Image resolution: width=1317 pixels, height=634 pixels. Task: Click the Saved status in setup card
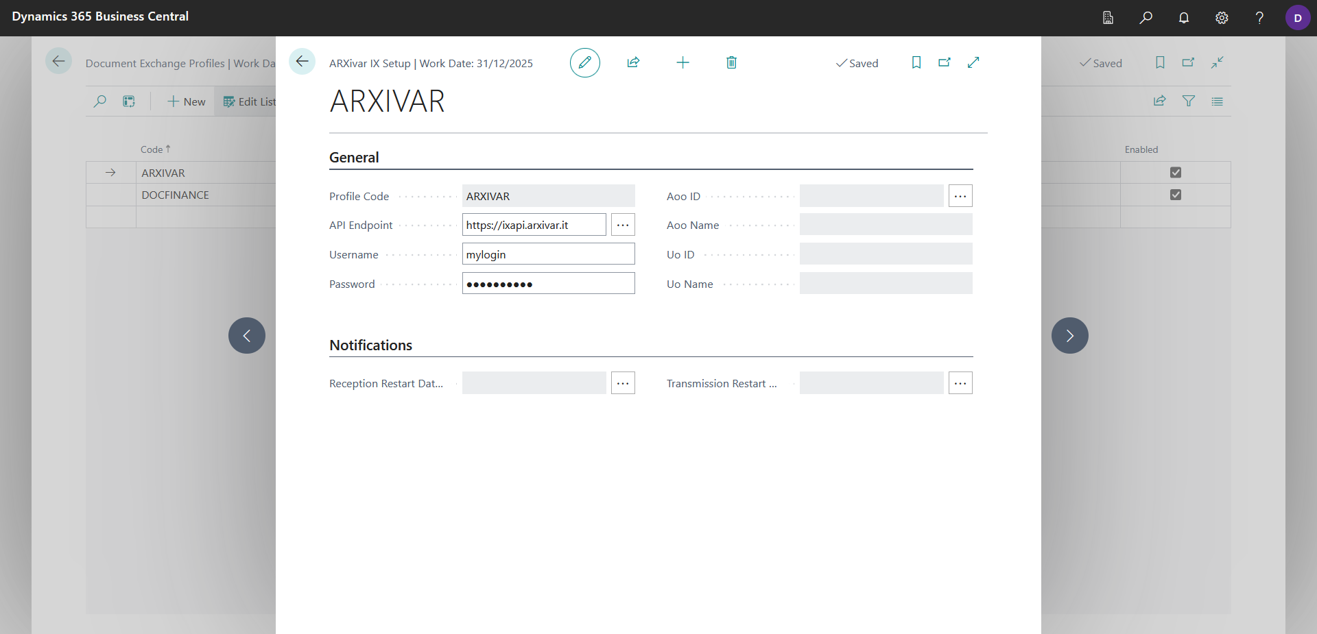tap(857, 63)
